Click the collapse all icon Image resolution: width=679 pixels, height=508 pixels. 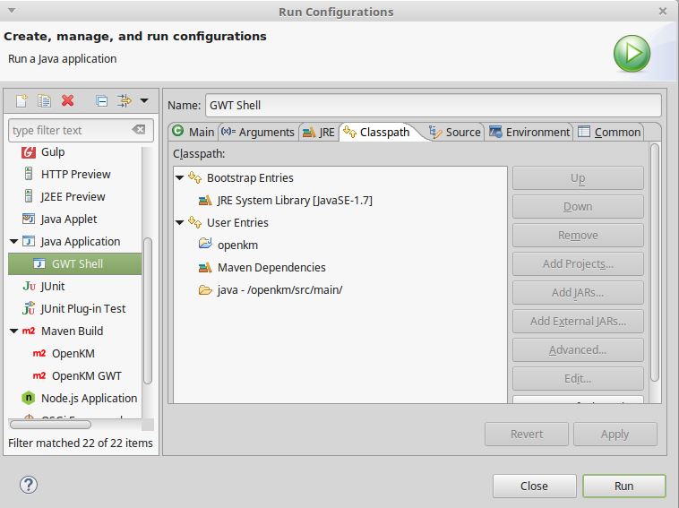coord(101,101)
